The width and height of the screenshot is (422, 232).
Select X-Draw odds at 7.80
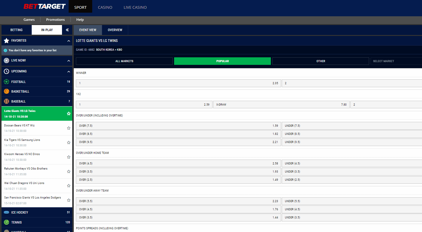(x=281, y=105)
